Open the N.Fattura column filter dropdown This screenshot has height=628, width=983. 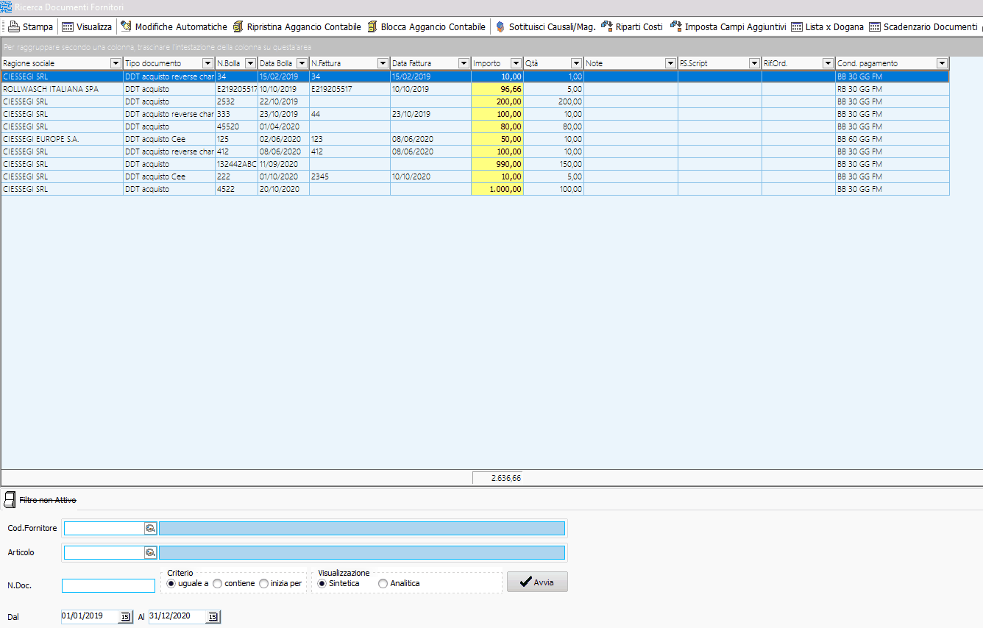tap(383, 63)
